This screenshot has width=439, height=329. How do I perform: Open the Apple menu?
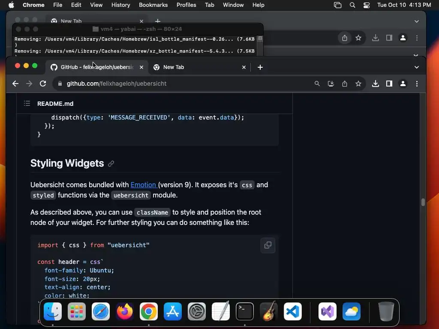point(11,5)
